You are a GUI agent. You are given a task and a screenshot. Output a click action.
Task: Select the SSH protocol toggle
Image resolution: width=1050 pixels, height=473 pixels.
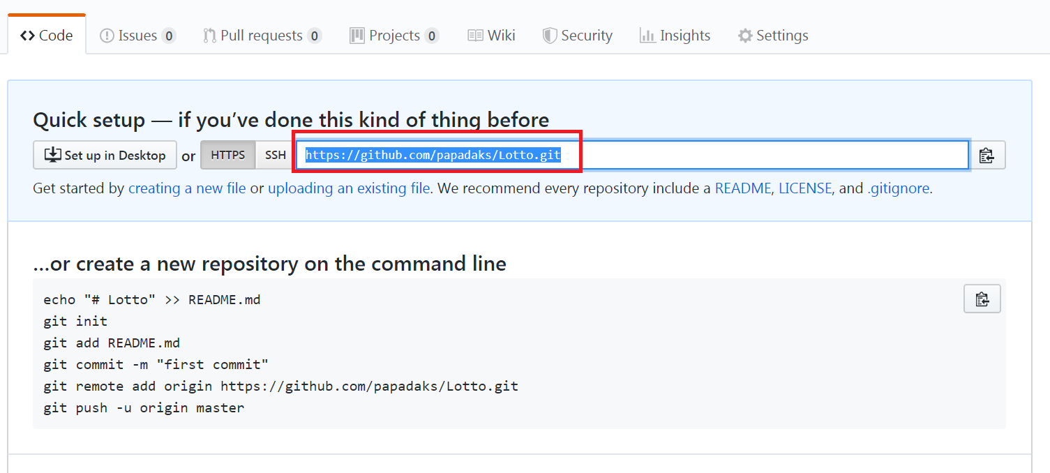point(276,155)
